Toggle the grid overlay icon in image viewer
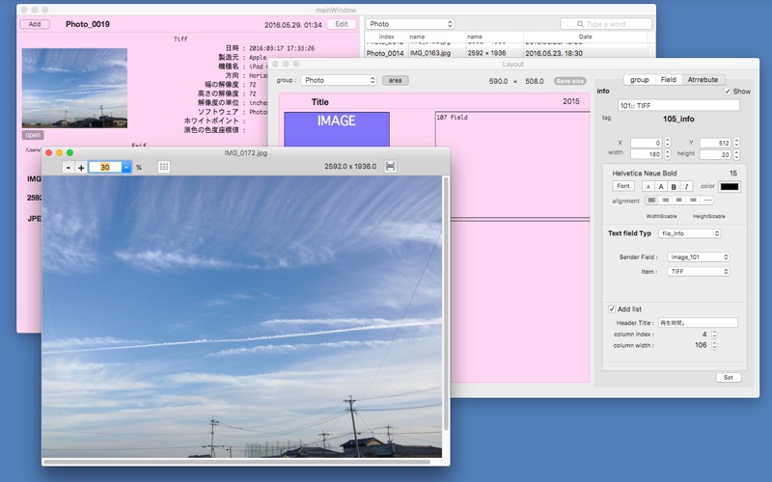The width and height of the screenshot is (772, 482). point(164,167)
